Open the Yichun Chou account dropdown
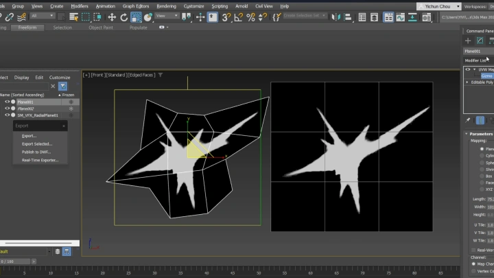 (439, 6)
